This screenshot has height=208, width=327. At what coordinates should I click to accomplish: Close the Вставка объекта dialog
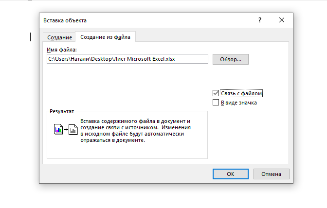click(282, 20)
